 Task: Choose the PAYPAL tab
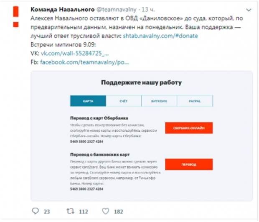pos(195,101)
